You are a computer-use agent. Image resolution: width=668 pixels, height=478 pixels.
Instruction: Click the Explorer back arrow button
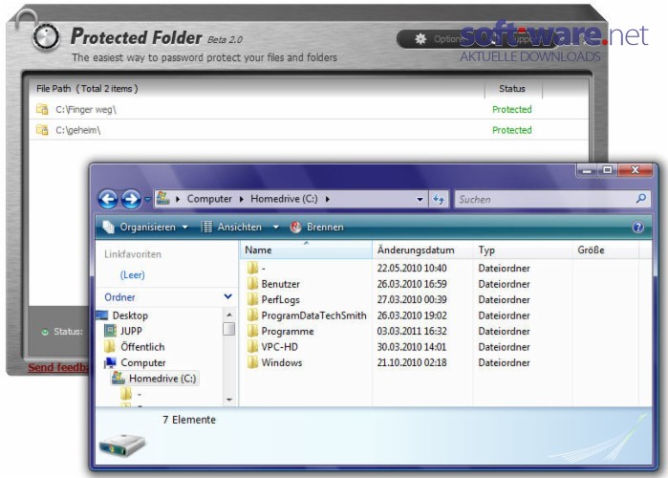pos(108,199)
